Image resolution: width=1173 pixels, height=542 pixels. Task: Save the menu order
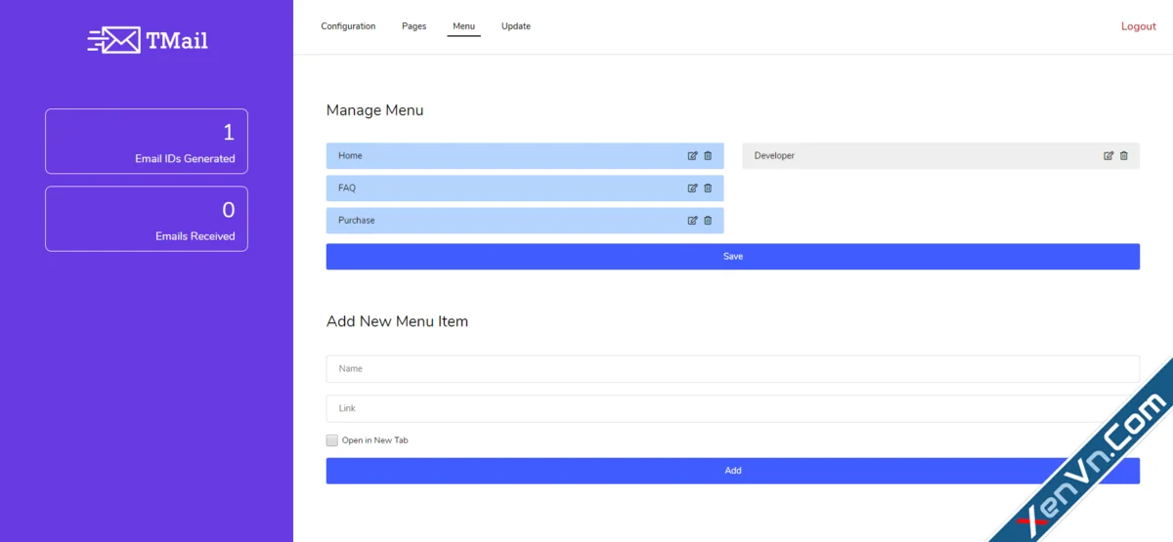733,257
